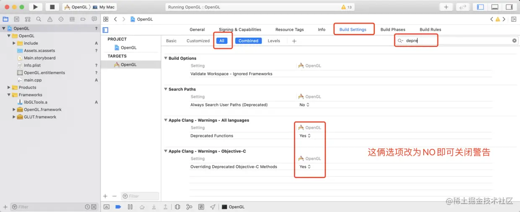The image size is (520, 212).
Task: Click Simulate Location arrow icon
Action: pos(213,207)
